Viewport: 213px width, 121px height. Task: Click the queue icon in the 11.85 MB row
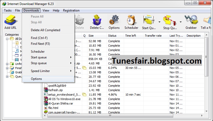coord(84,94)
